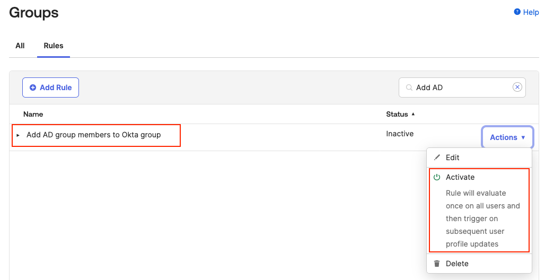Click the Name column header
The width and height of the screenshot is (545, 280).
[33, 114]
